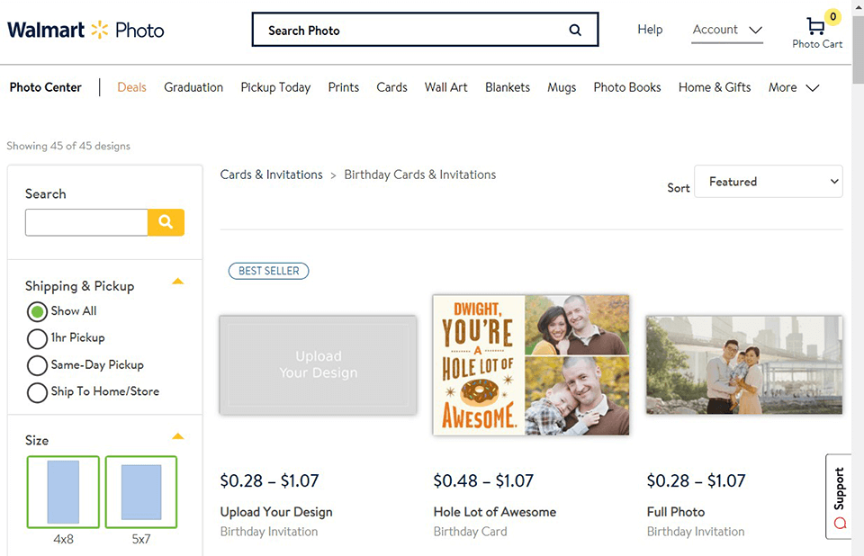Select the 5x7 size icon
This screenshot has height=556, width=864.
[141, 492]
